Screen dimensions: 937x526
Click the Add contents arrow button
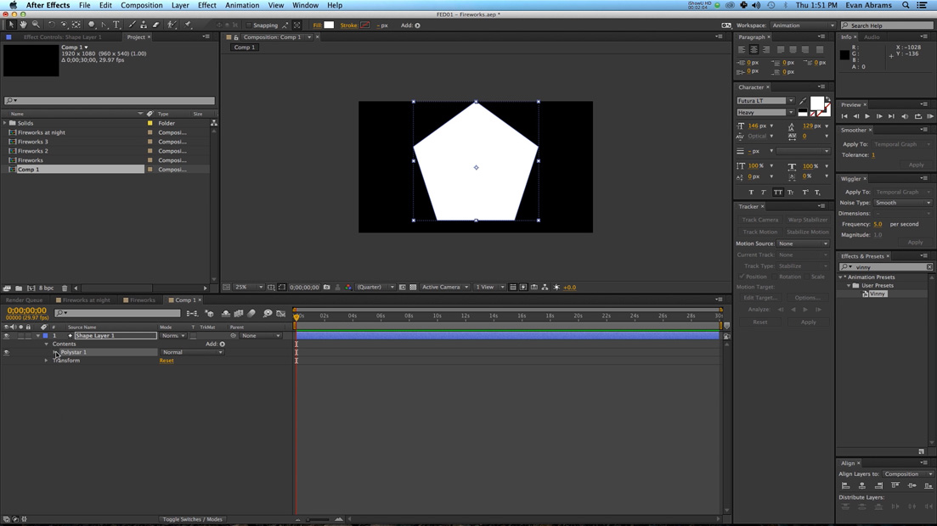click(x=223, y=344)
